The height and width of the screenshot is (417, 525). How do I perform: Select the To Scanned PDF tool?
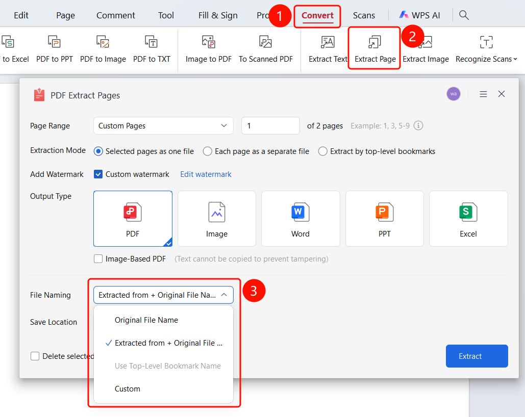(x=265, y=49)
